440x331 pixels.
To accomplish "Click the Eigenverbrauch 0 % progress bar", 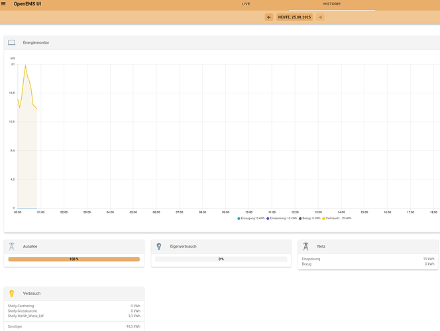I will [x=221, y=259].
